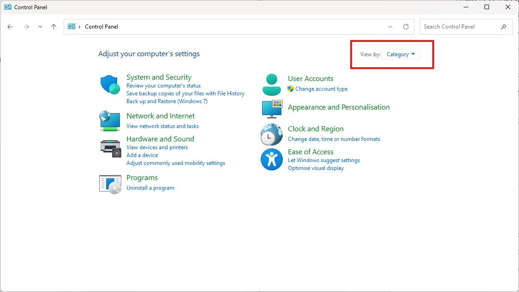Open System and Security heading link
The image size is (519, 292).
[x=159, y=77]
